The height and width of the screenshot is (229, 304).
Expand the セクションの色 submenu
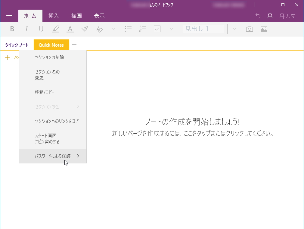pos(53,107)
